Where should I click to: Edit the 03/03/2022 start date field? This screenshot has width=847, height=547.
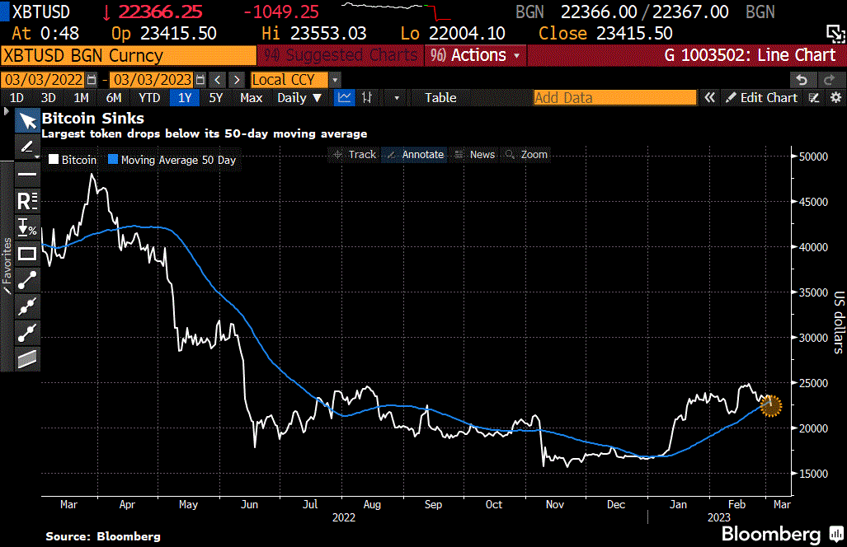pos(43,80)
